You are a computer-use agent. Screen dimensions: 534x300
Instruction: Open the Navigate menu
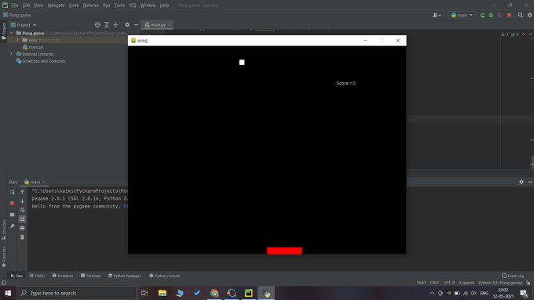coord(56,5)
